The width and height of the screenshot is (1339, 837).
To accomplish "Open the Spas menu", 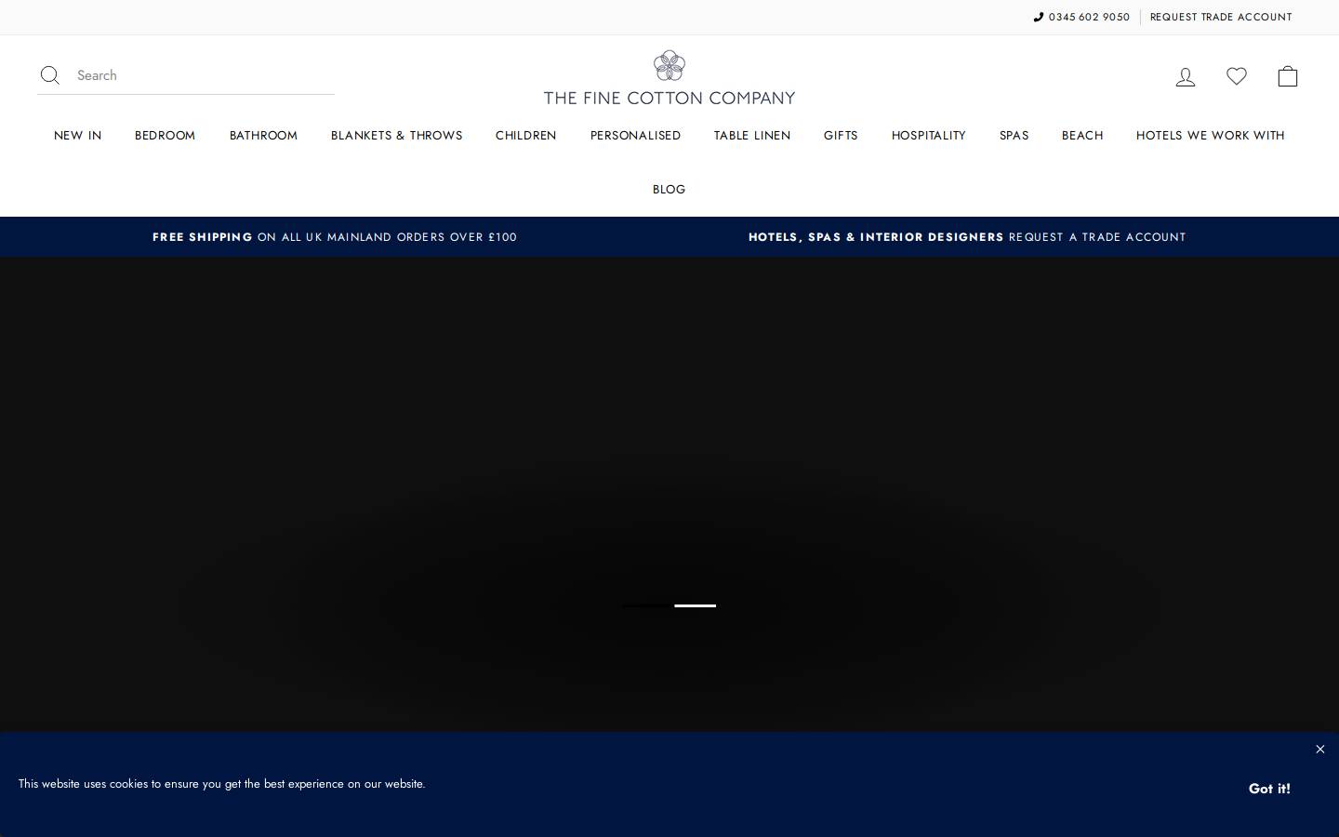I will click(x=1014, y=135).
